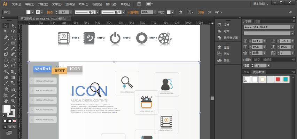The width and height of the screenshot is (297, 139).
Task: Select the Pen tool
Action: click(x=6, y=37)
